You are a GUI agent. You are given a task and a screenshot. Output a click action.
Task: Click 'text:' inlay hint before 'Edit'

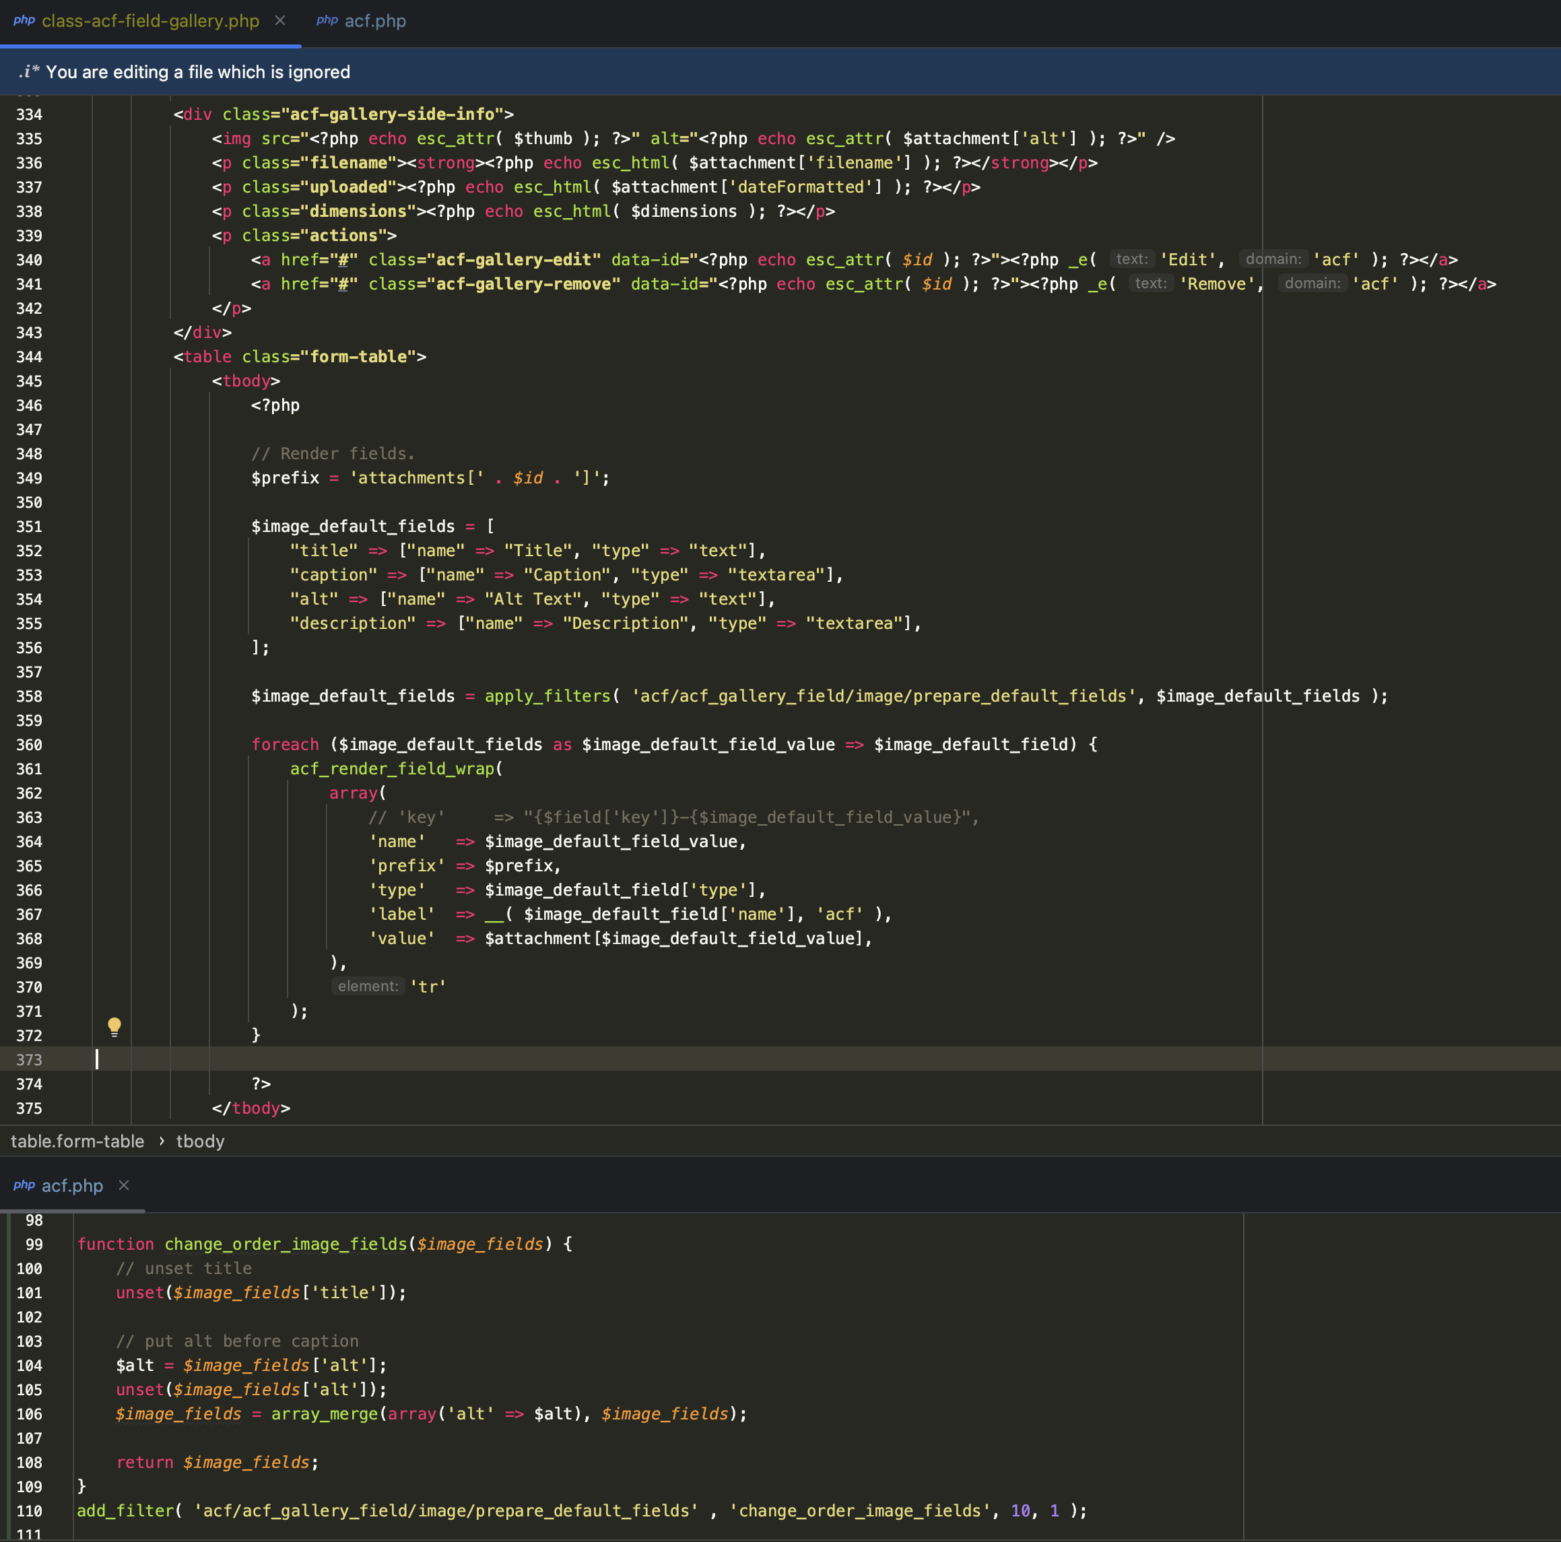click(1131, 259)
